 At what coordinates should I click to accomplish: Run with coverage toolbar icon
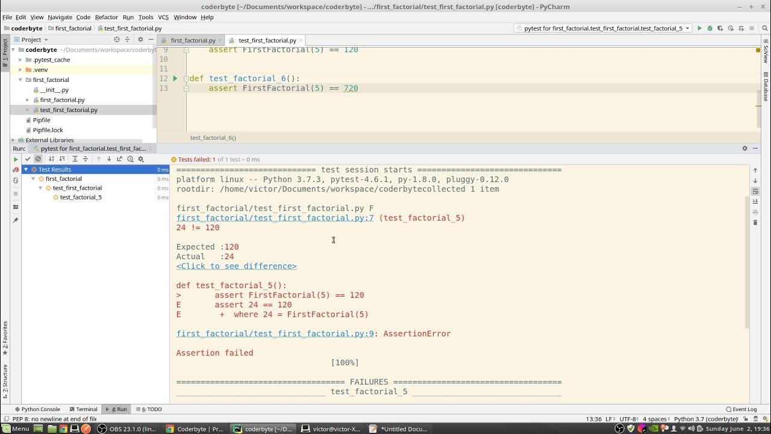point(720,28)
